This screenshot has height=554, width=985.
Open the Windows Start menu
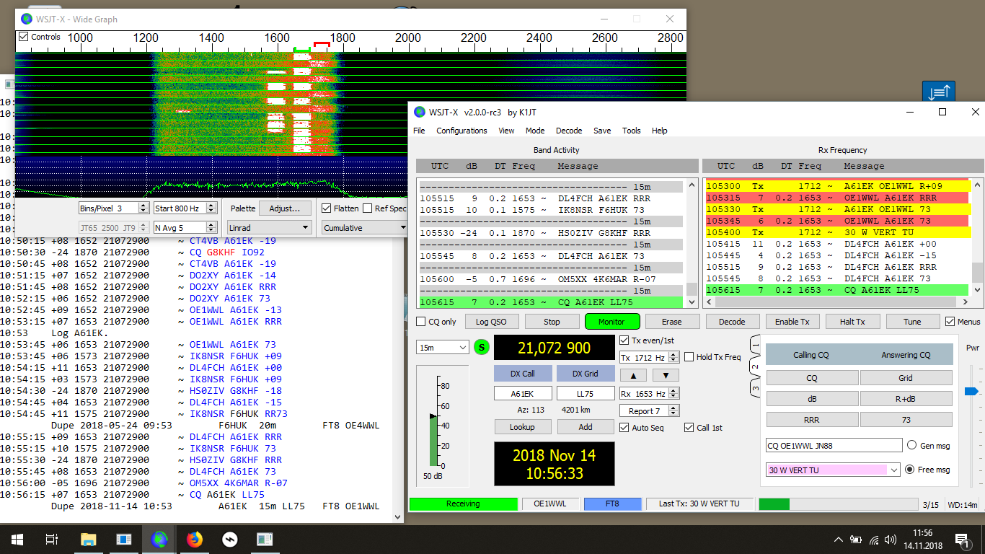17,539
